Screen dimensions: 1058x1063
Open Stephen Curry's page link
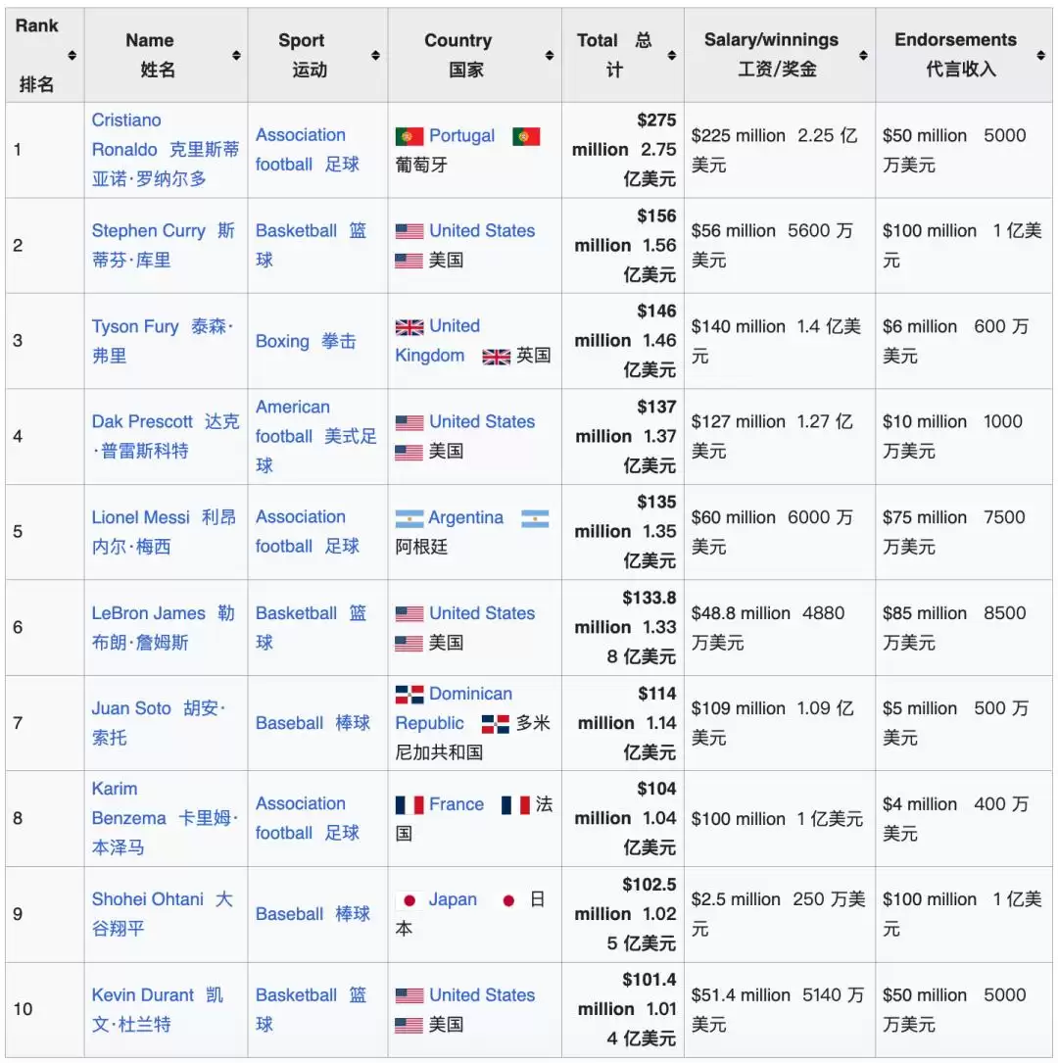tap(149, 230)
